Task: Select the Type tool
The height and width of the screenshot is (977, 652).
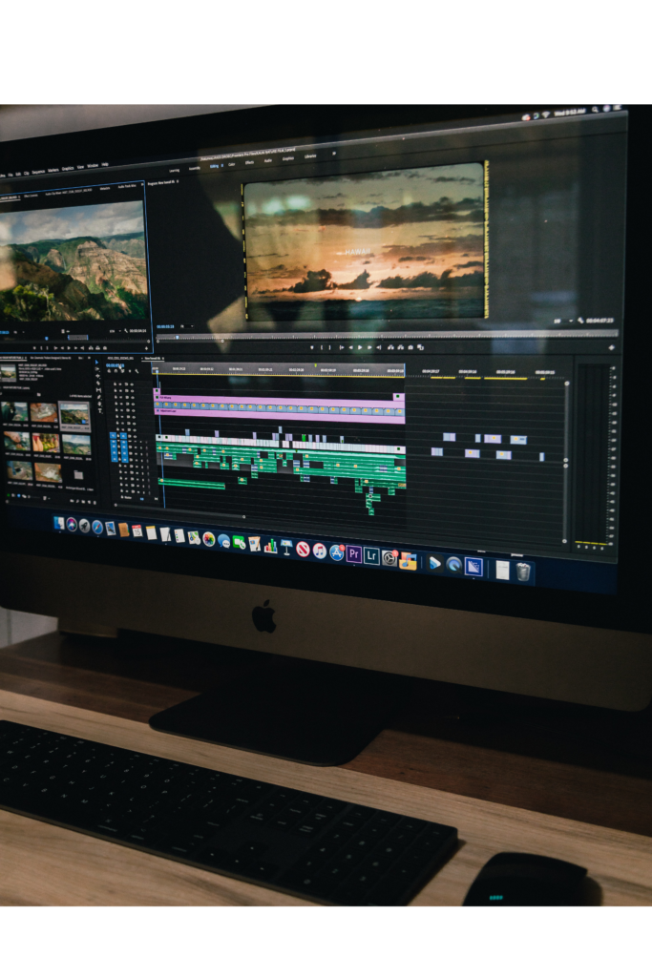Action: (x=101, y=410)
